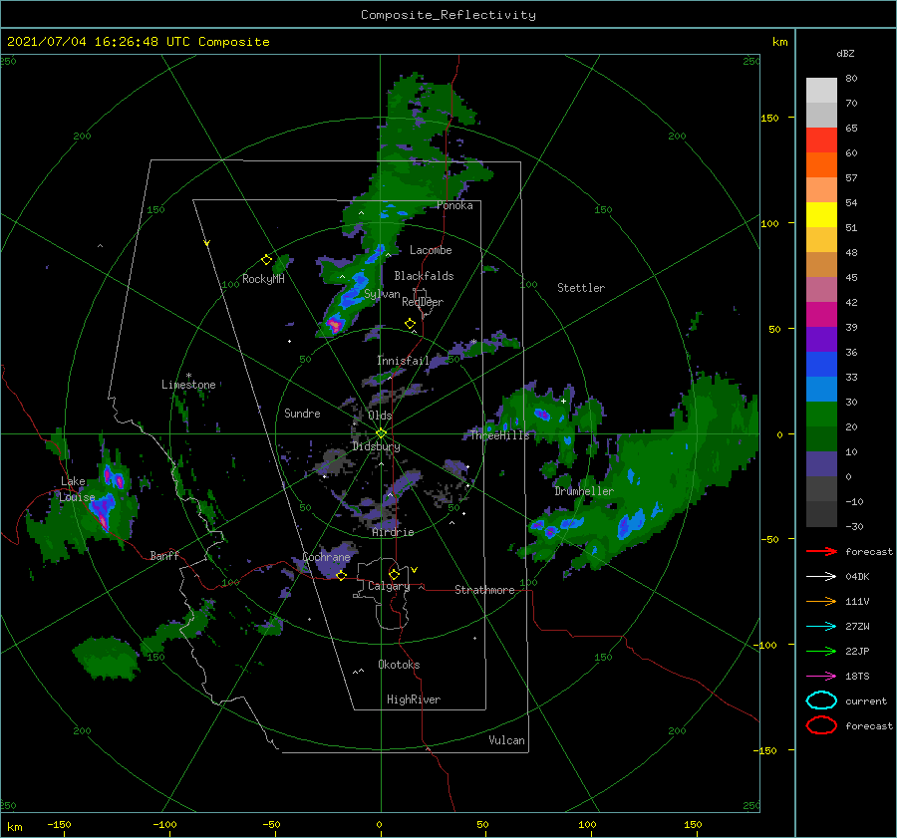Click the Limestone label
This screenshot has height=838, width=897.
tap(188, 385)
